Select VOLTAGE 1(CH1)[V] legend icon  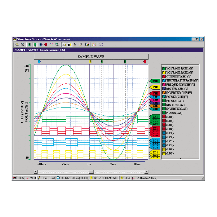tap(164, 69)
